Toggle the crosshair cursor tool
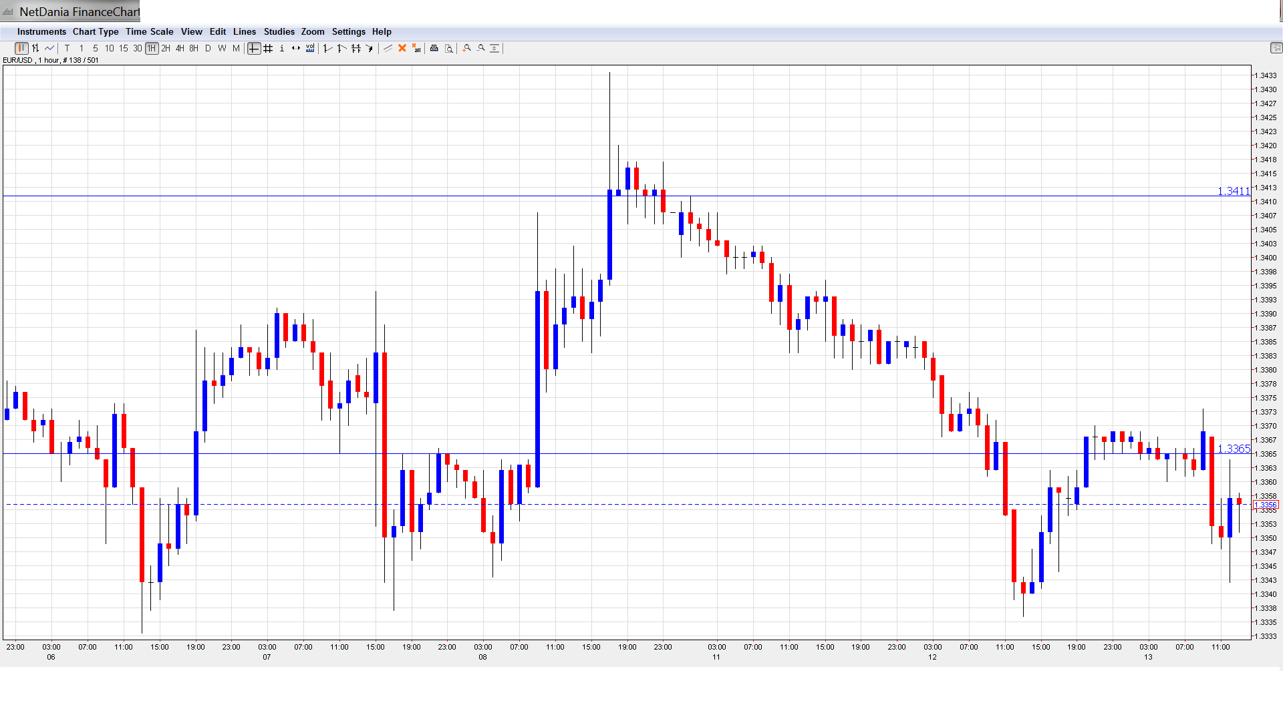The width and height of the screenshot is (1283, 721). click(254, 48)
